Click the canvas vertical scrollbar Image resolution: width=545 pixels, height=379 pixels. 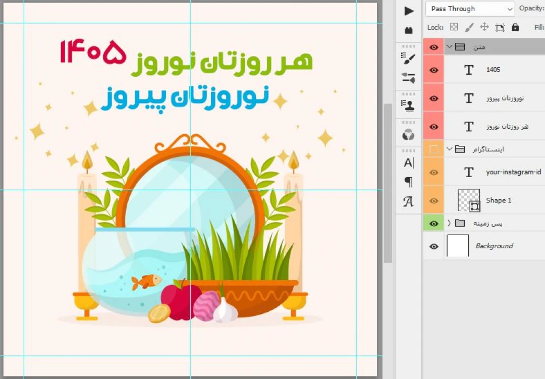coord(388,182)
